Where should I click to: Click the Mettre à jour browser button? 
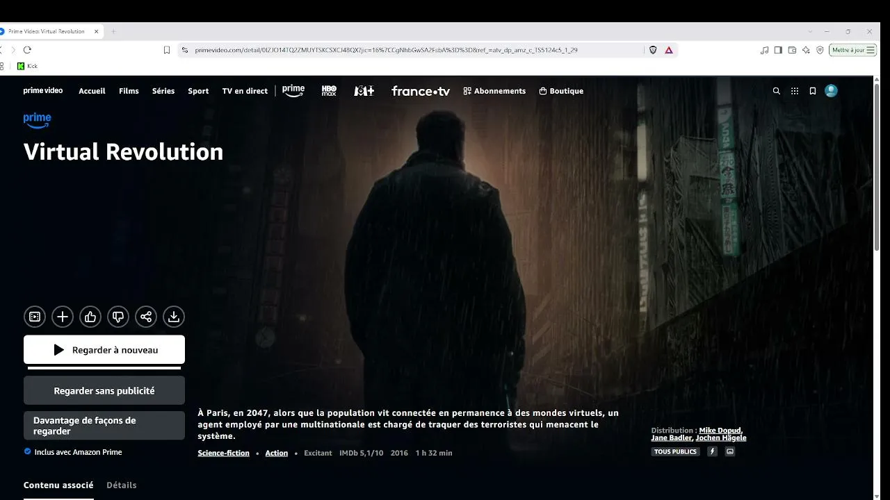point(852,50)
